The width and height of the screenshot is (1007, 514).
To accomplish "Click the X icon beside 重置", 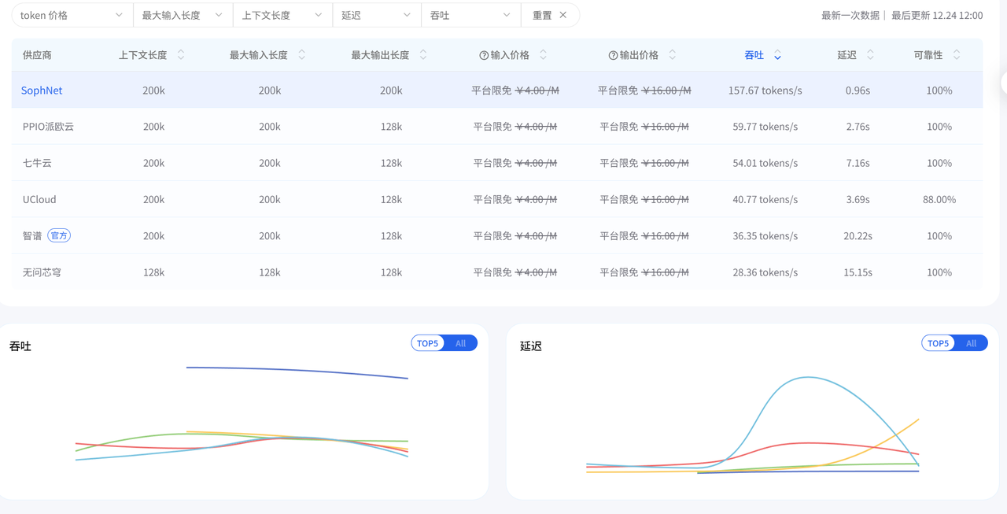I will click(563, 15).
